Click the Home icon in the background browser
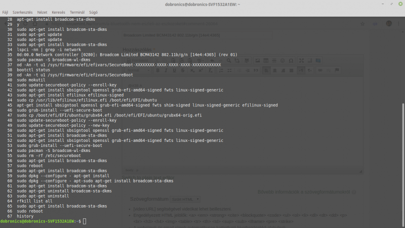 [35, 24]
